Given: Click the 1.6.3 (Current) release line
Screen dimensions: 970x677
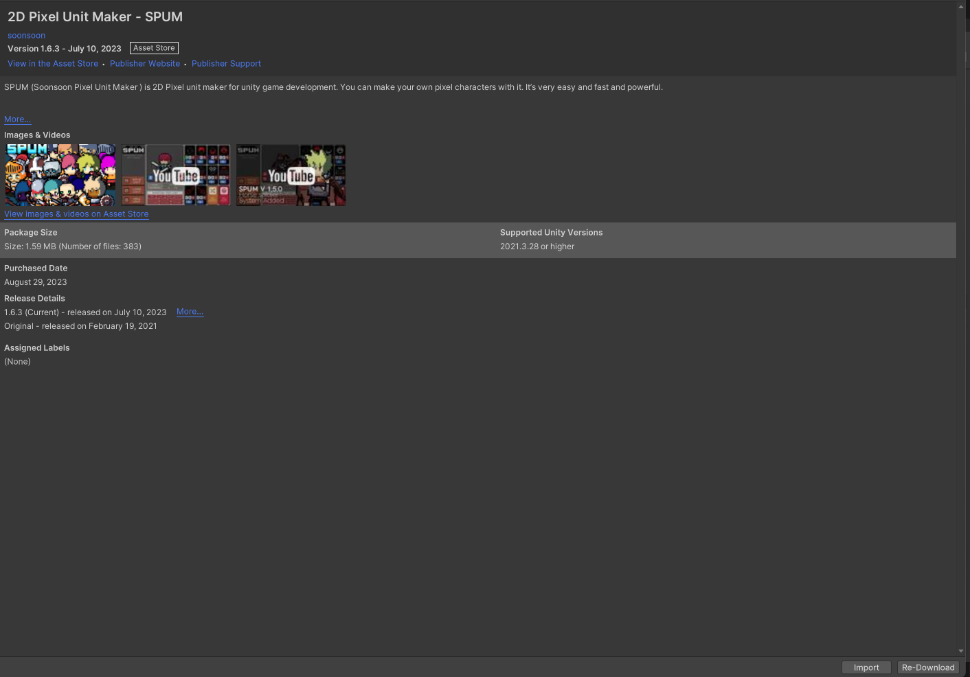Looking at the screenshot, I should point(85,312).
